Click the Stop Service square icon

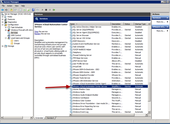tap(46, 10)
